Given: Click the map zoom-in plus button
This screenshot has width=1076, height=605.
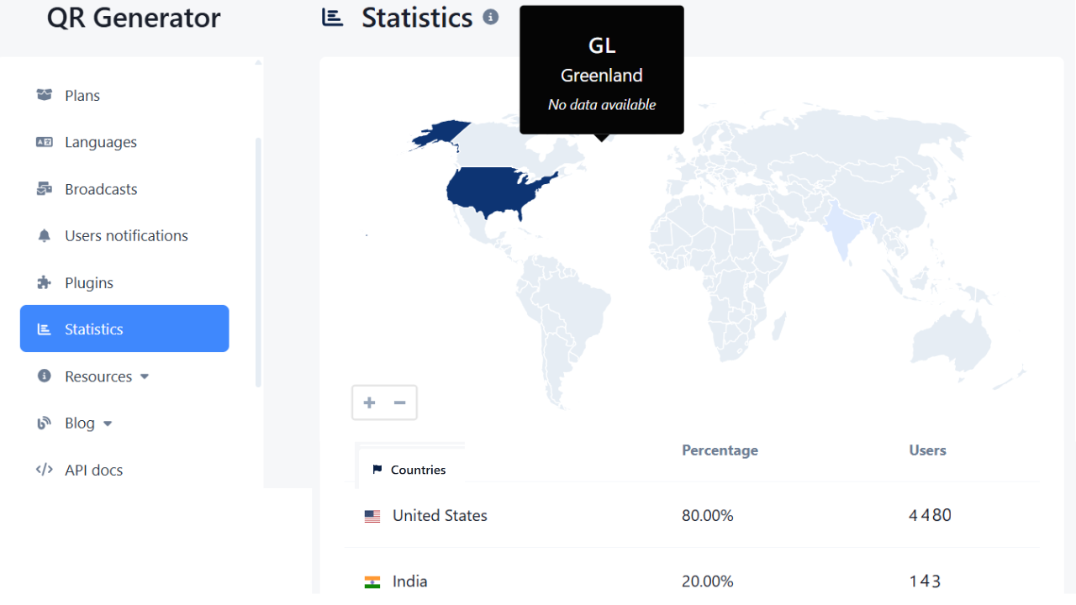Looking at the screenshot, I should tap(368, 402).
